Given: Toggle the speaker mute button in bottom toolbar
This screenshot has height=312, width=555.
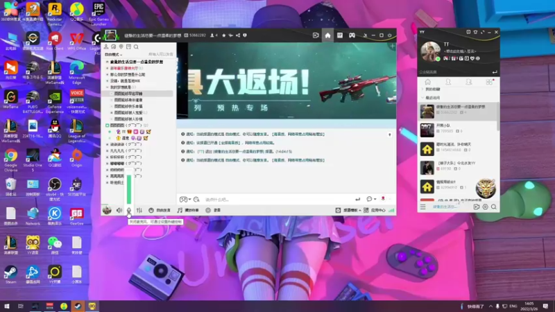Looking at the screenshot, I should point(119,210).
